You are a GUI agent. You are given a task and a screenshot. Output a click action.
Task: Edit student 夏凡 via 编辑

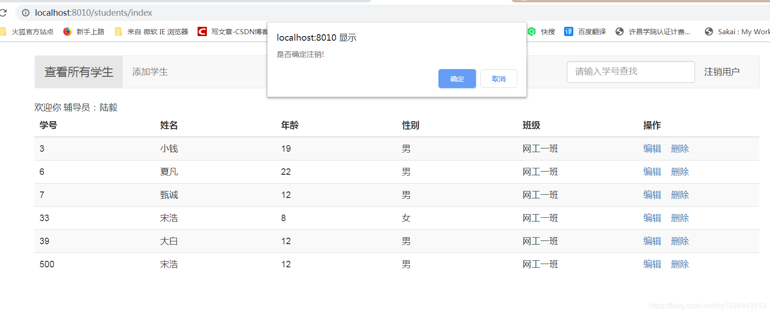(652, 172)
